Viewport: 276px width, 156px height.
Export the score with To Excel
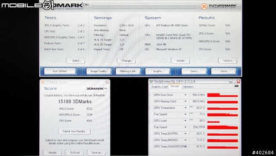pos(75,153)
